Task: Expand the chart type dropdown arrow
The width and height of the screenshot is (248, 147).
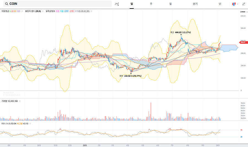Action: coord(238,4)
